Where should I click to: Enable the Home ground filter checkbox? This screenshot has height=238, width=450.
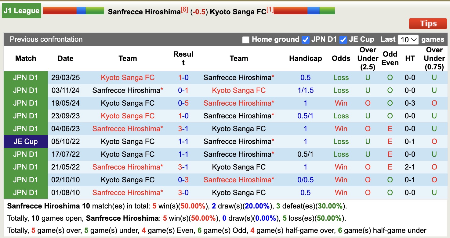tap(245, 40)
